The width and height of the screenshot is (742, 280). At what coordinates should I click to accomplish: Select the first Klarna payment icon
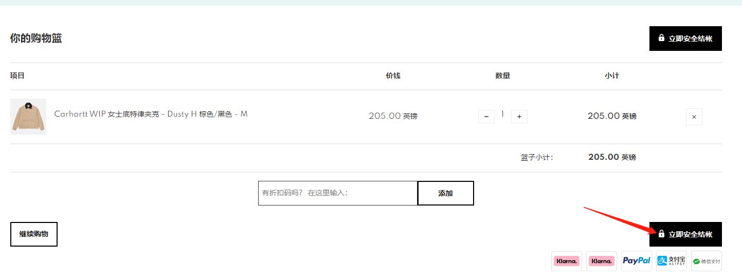tap(567, 261)
